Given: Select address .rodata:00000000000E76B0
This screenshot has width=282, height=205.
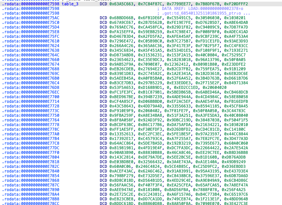Looking at the screenshot, I should click(31, 78).
